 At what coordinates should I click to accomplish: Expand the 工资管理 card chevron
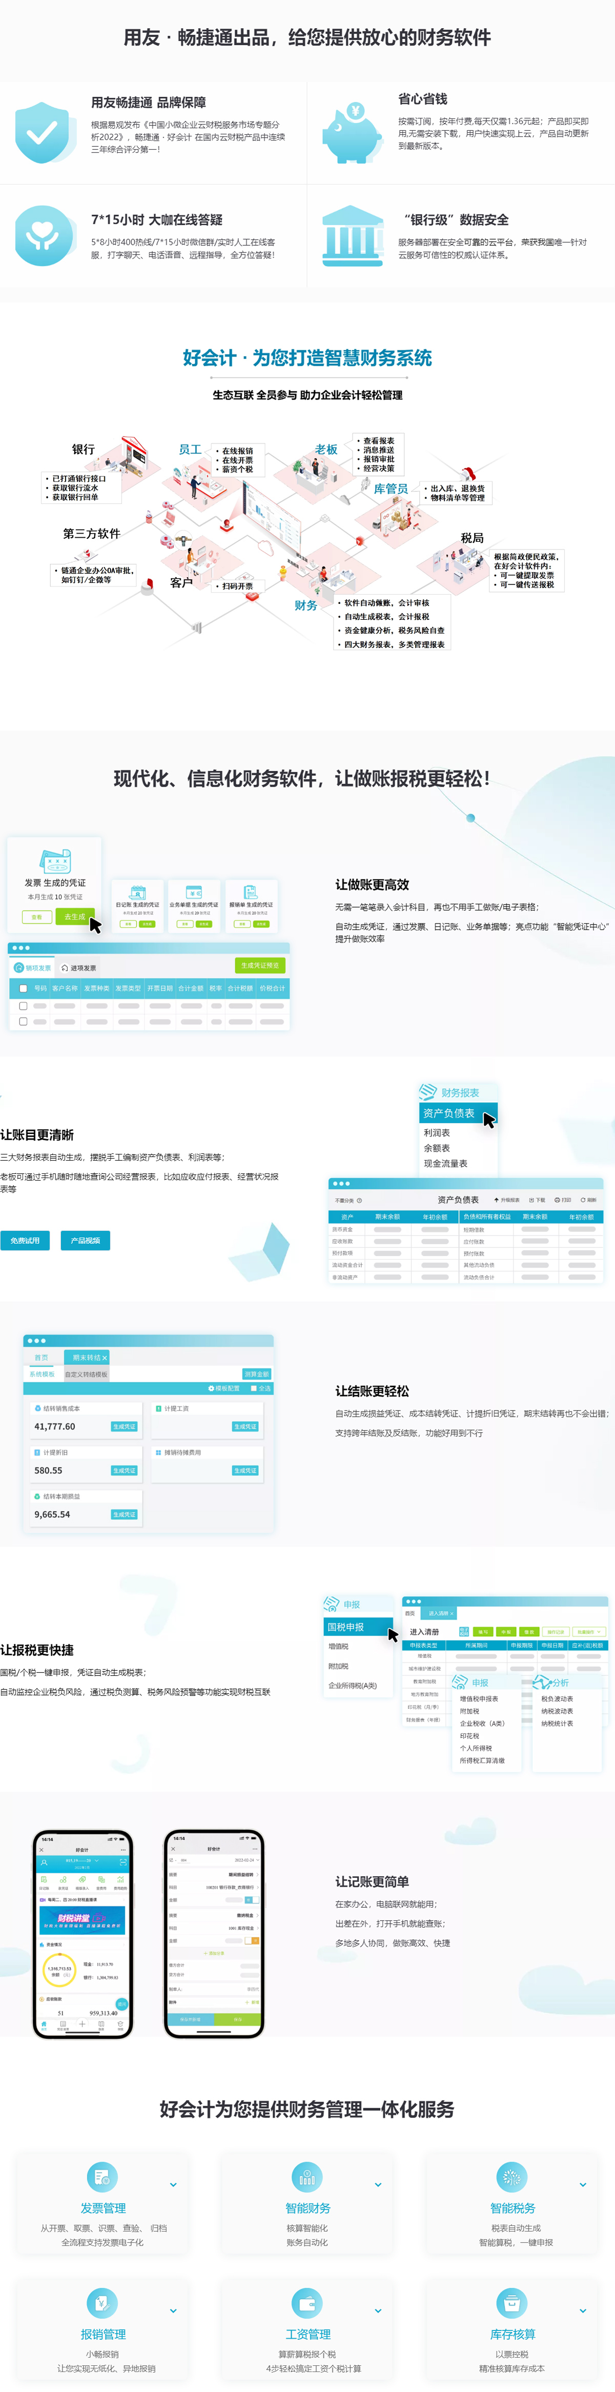(x=378, y=2310)
